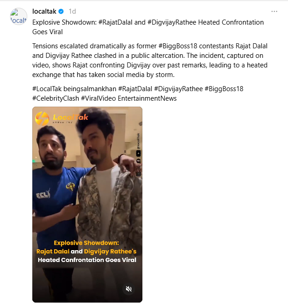The image size is (288, 303).
Task: Click the X icon on the video's side strip
Action: (x=138, y=167)
